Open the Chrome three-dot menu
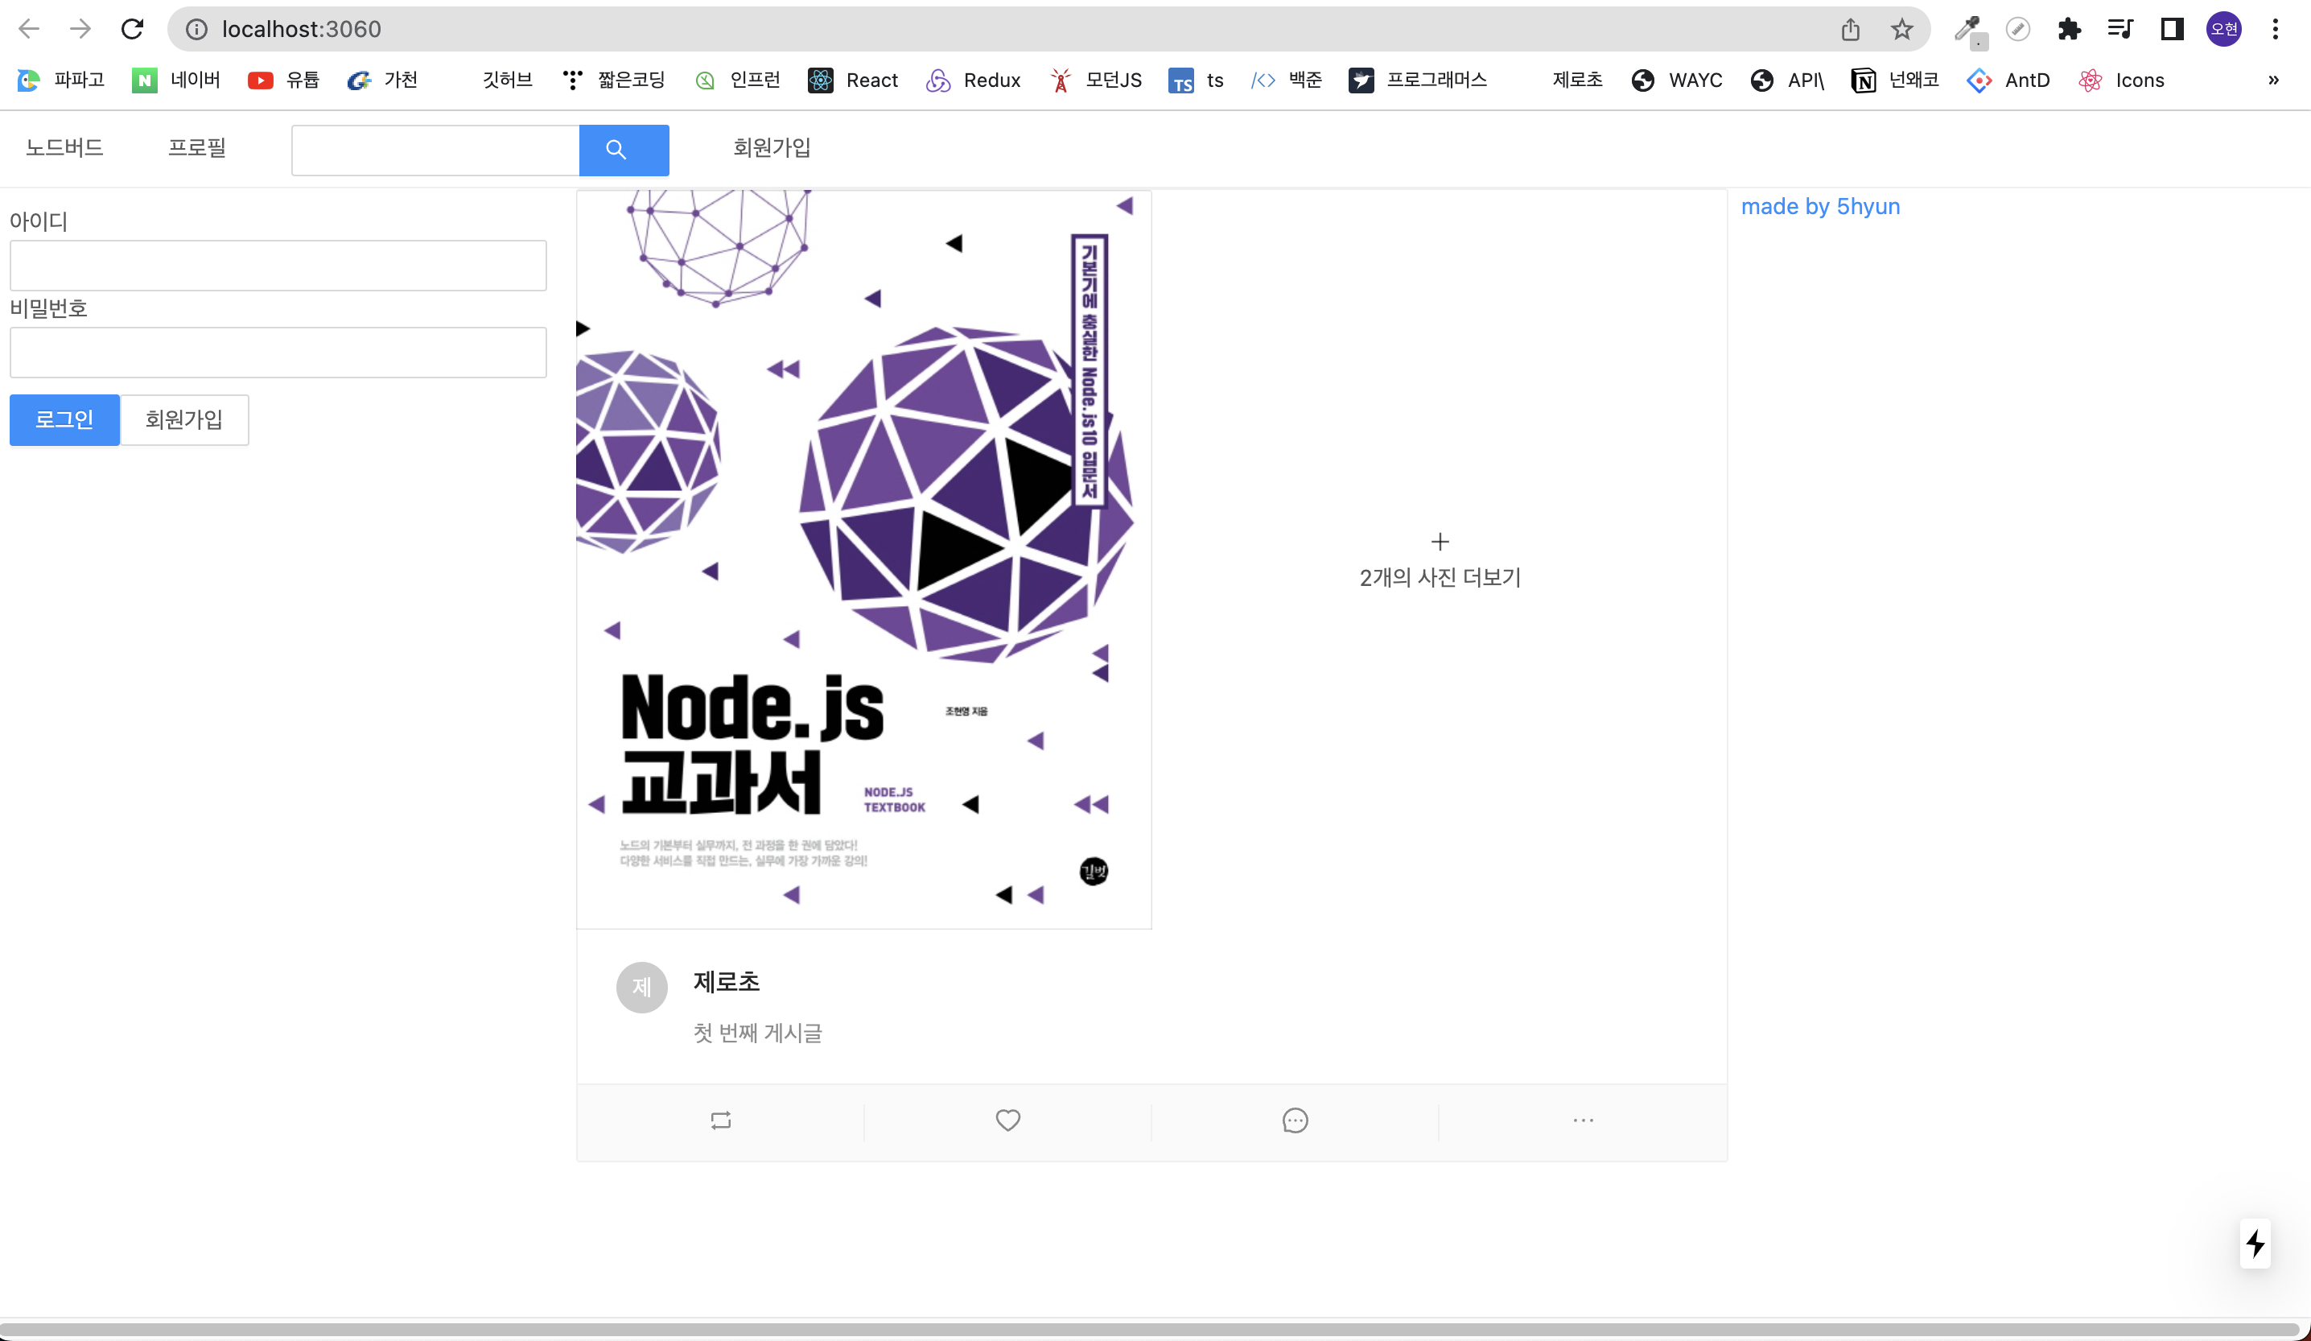This screenshot has height=1341, width=2311. click(2276, 29)
